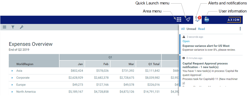The width and height of the screenshot is (249, 96).
Task: Open the Quick Launch rocket icon
Action: tap(188, 19)
